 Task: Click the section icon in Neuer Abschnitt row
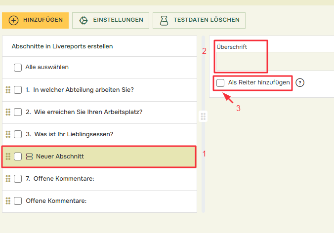pyautogui.click(x=29, y=156)
